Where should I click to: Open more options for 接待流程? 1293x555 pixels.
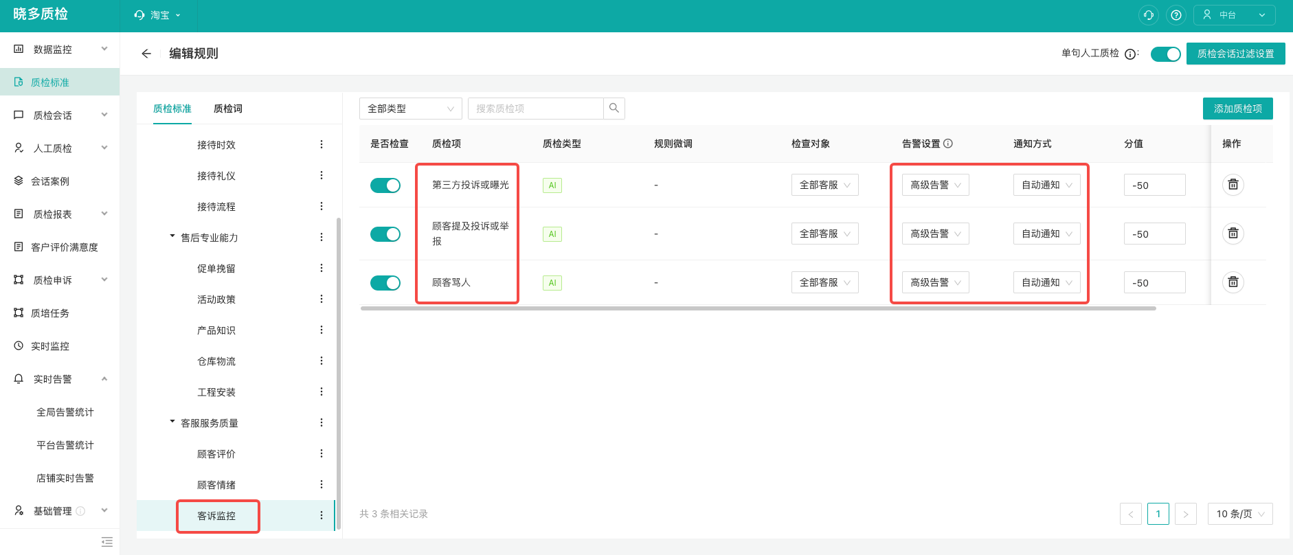(322, 206)
